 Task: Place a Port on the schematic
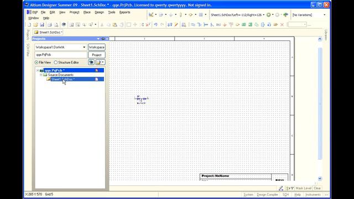click(x=275, y=24)
